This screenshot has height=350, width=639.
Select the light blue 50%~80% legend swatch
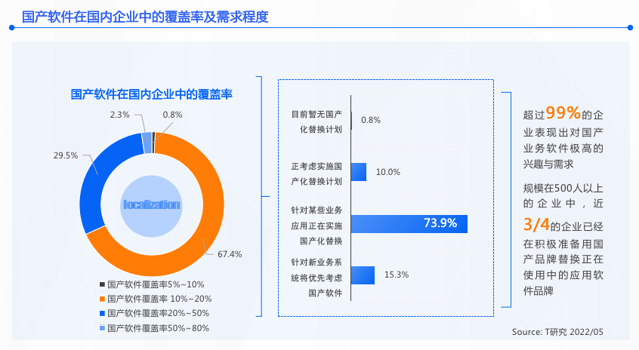coord(102,328)
